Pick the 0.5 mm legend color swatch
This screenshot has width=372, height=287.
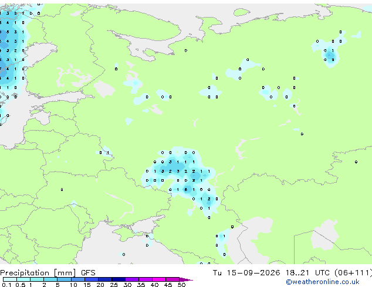point(23,279)
